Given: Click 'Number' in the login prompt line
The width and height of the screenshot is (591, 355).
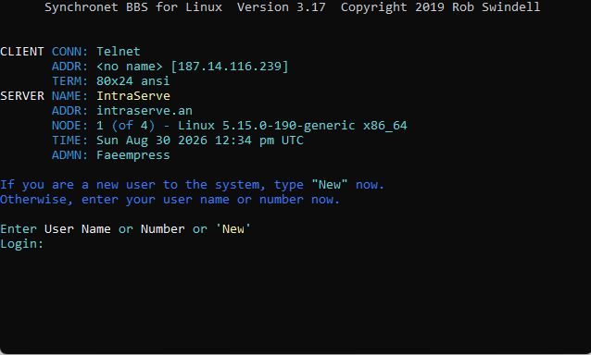Looking at the screenshot, I should (163, 229).
